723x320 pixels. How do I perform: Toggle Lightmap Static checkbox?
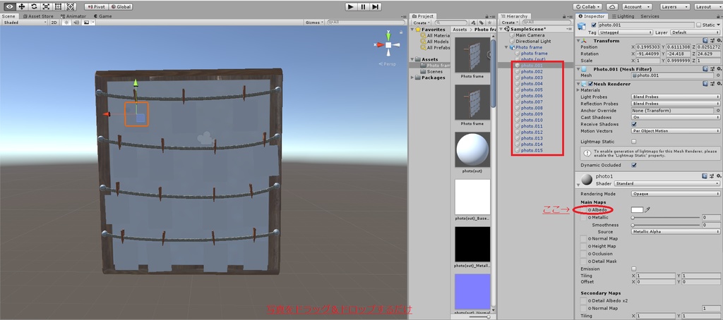633,142
